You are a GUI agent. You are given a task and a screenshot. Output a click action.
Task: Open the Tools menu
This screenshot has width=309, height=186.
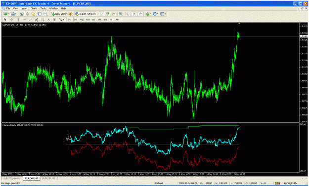pyautogui.click(x=43, y=8)
